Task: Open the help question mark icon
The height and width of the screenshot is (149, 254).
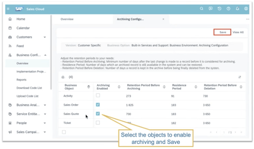Action: [x=229, y=9]
